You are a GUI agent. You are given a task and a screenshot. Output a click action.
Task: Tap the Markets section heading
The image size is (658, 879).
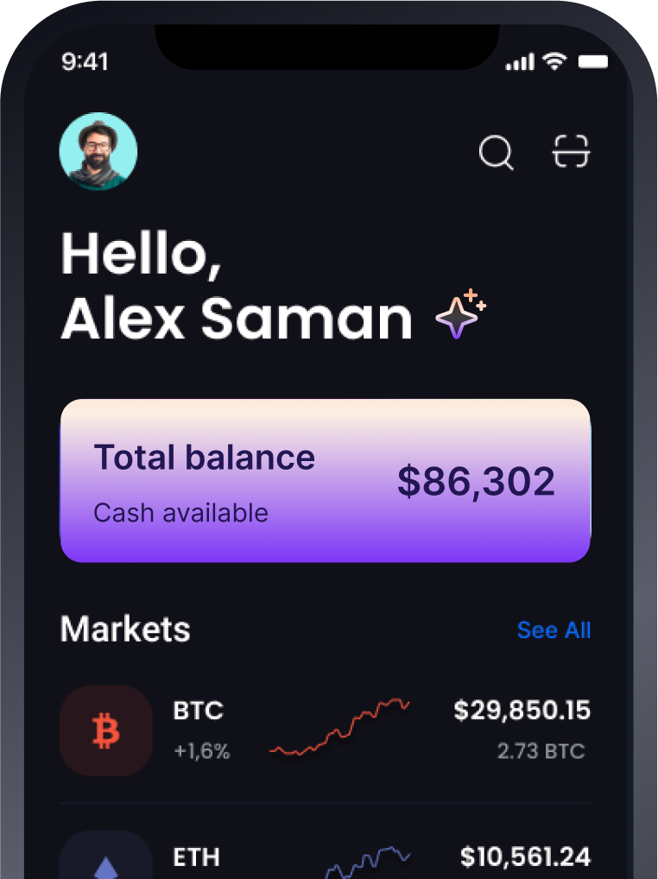(125, 629)
